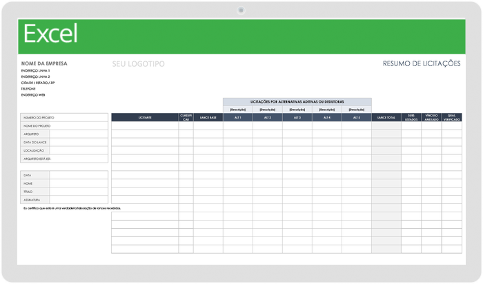483x284 pixels.
Task: Click the Excel logo in green banner
Action: pyautogui.click(x=50, y=34)
